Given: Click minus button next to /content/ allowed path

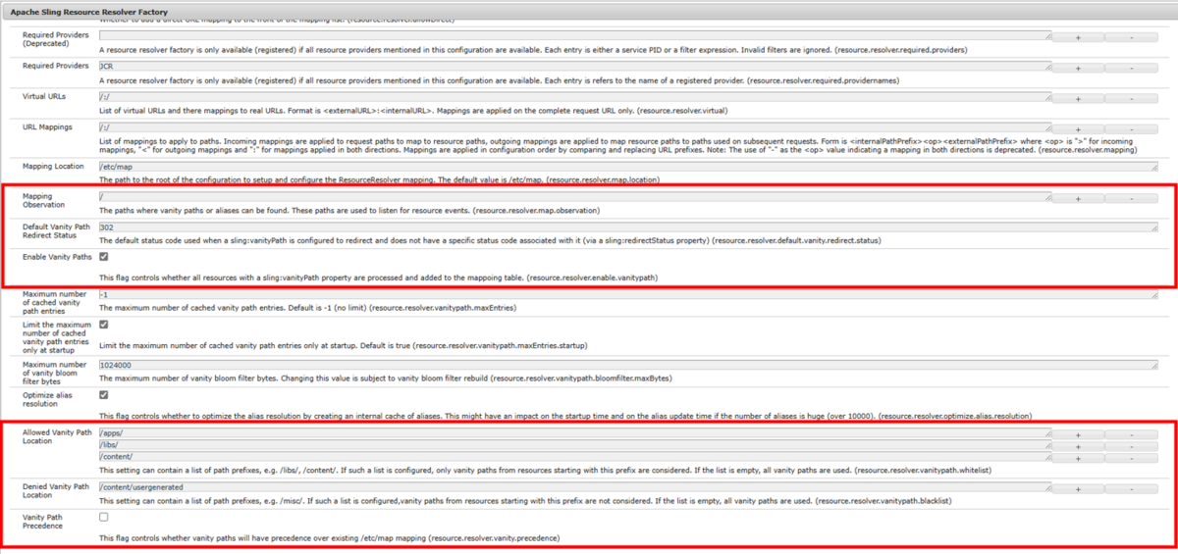Looking at the screenshot, I should (x=1131, y=458).
